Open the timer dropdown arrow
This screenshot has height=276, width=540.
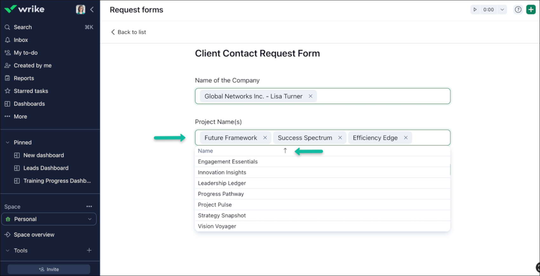502,10
